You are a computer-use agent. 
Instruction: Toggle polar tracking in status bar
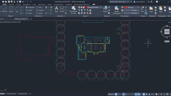[x=127, y=94]
